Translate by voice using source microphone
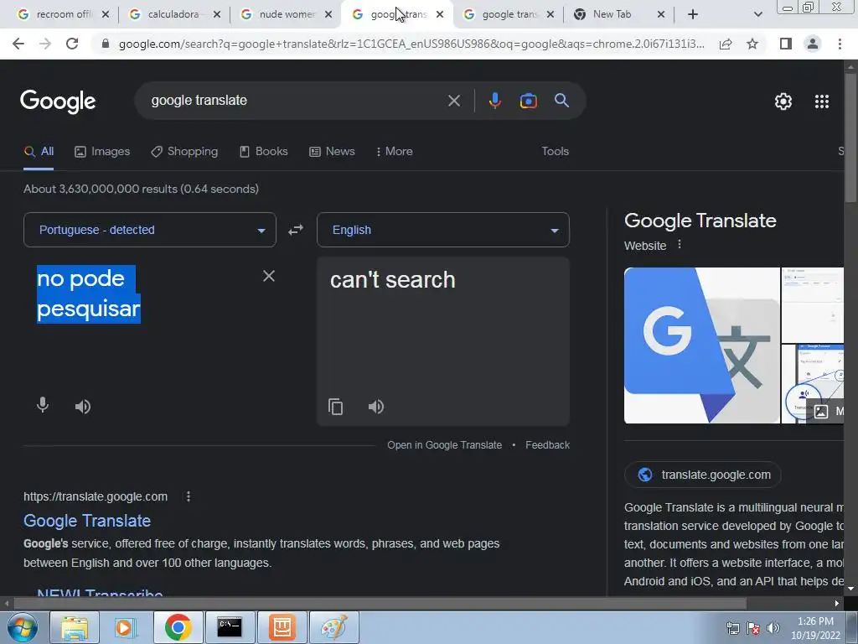The width and height of the screenshot is (858, 644). (43, 406)
